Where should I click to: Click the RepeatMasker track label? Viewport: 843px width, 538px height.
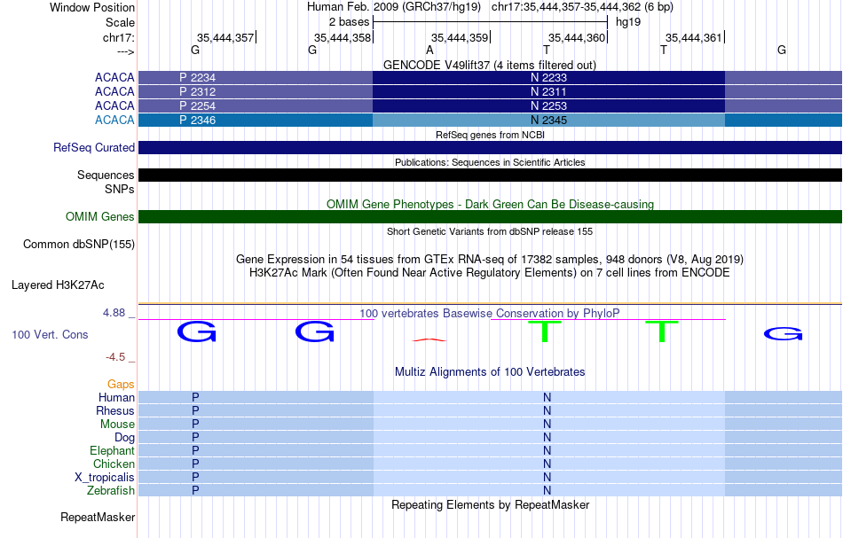(98, 517)
